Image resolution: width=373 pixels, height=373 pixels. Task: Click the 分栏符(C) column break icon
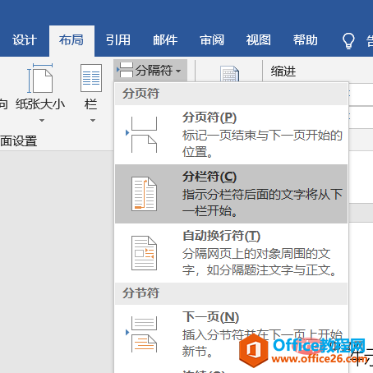[144, 194]
